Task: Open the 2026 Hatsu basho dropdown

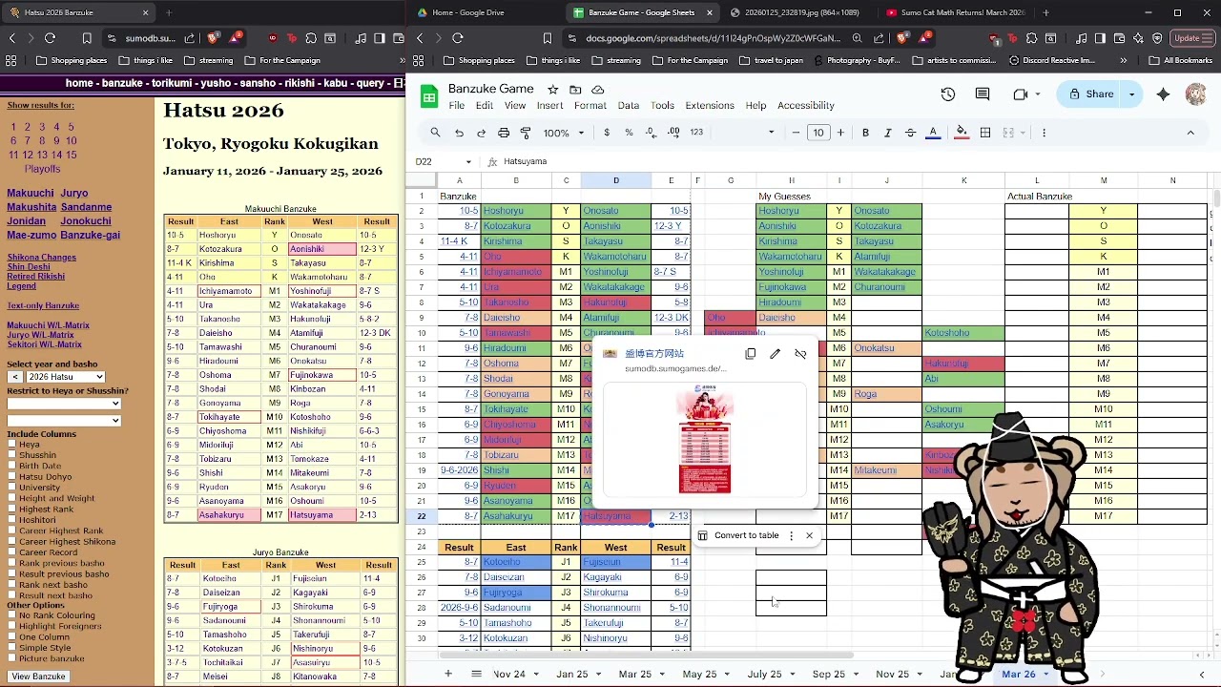Action: point(63,377)
